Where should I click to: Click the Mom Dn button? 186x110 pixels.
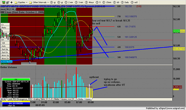5,58
